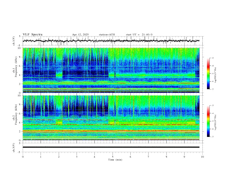Click the "station=ATH" label

[x=107, y=35]
